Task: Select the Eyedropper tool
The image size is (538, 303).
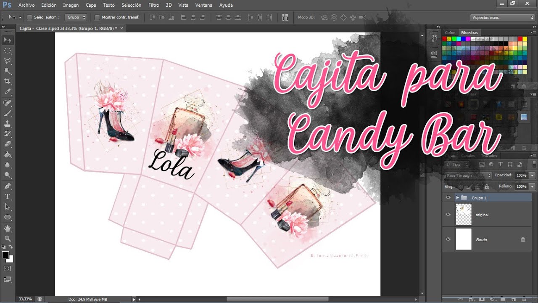Action: click(8, 92)
